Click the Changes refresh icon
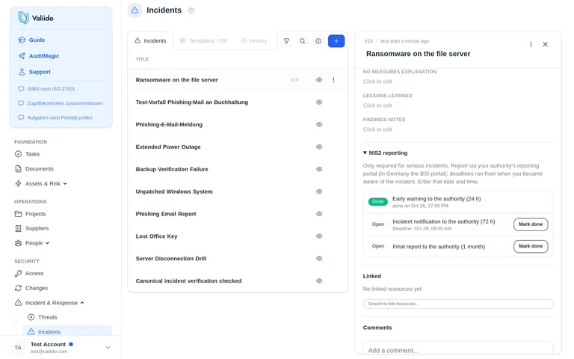 [18, 288]
